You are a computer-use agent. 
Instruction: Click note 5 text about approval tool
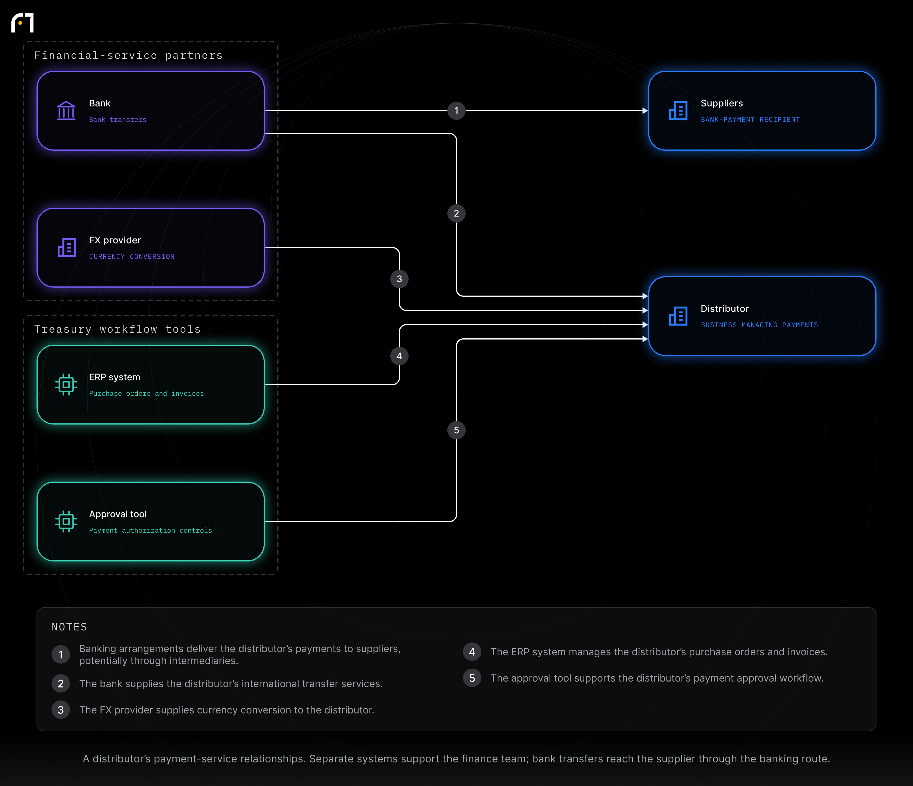(x=657, y=678)
